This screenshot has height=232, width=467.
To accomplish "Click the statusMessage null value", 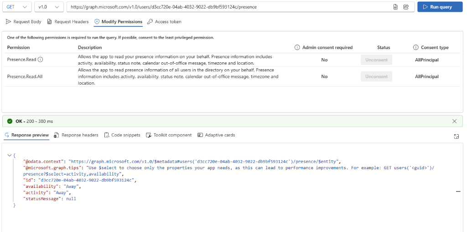I will click(x=71, y=199).
